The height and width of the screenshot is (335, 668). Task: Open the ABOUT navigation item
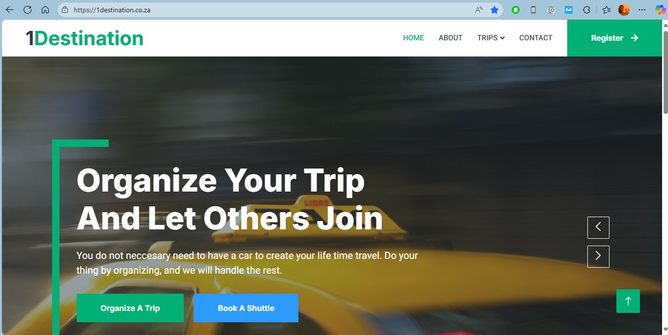[450, 38]
